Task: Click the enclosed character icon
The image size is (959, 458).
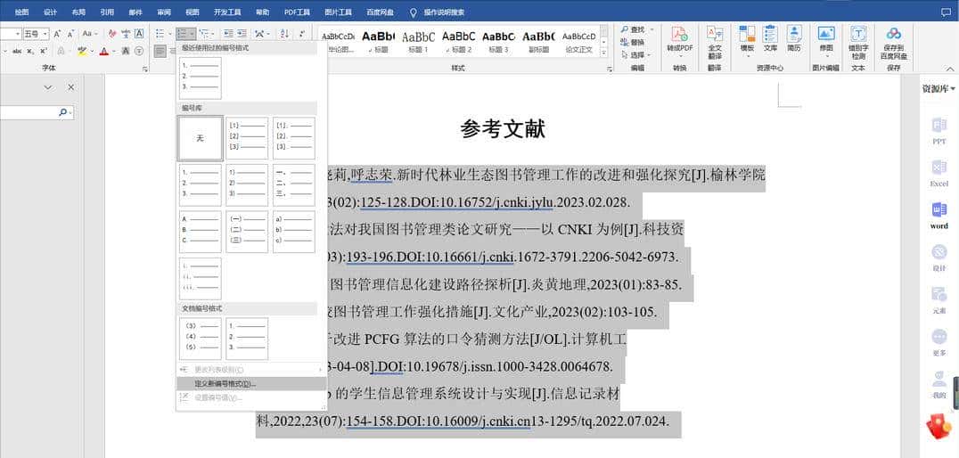Action: coord(139,51)
